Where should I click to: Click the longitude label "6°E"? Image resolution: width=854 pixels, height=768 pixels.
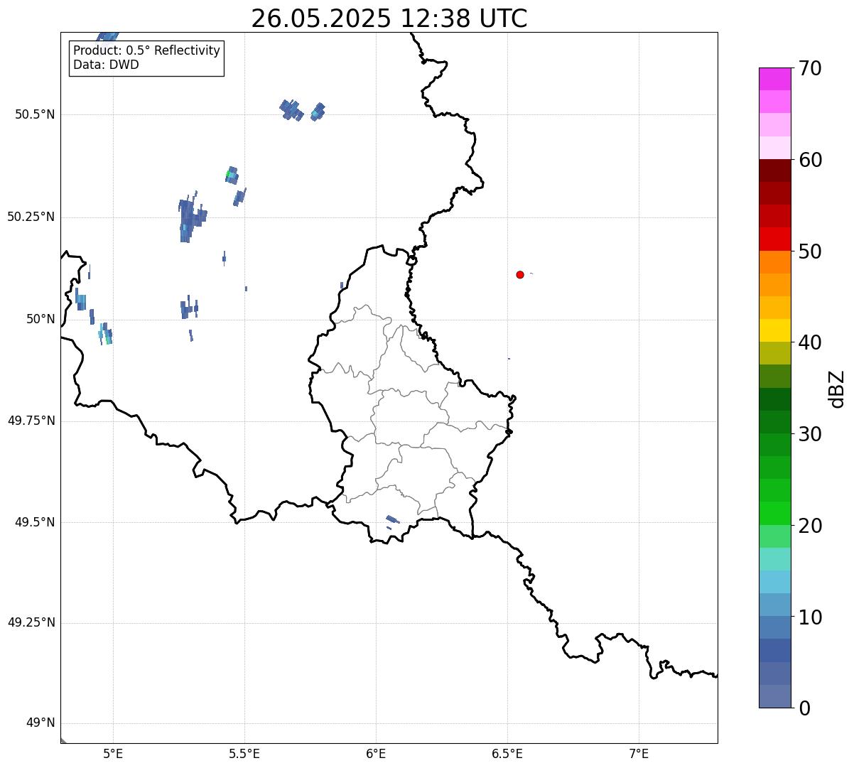tap(376, 753)
